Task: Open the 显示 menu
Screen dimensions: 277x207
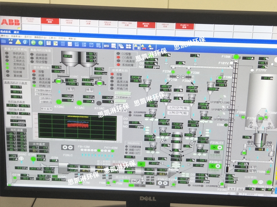Action: point(28,36)
